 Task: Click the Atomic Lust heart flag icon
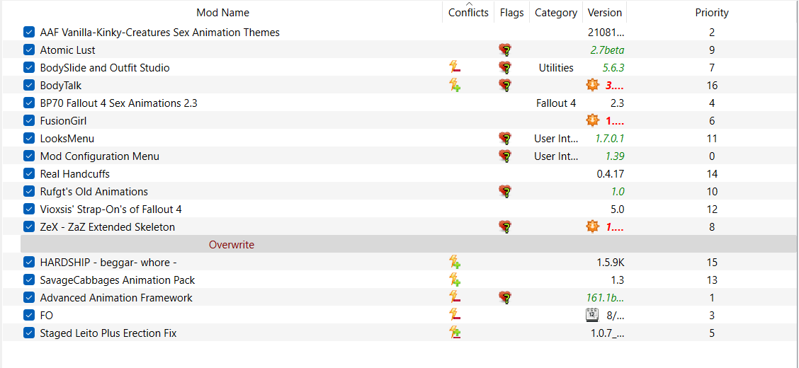coord(505,50)
